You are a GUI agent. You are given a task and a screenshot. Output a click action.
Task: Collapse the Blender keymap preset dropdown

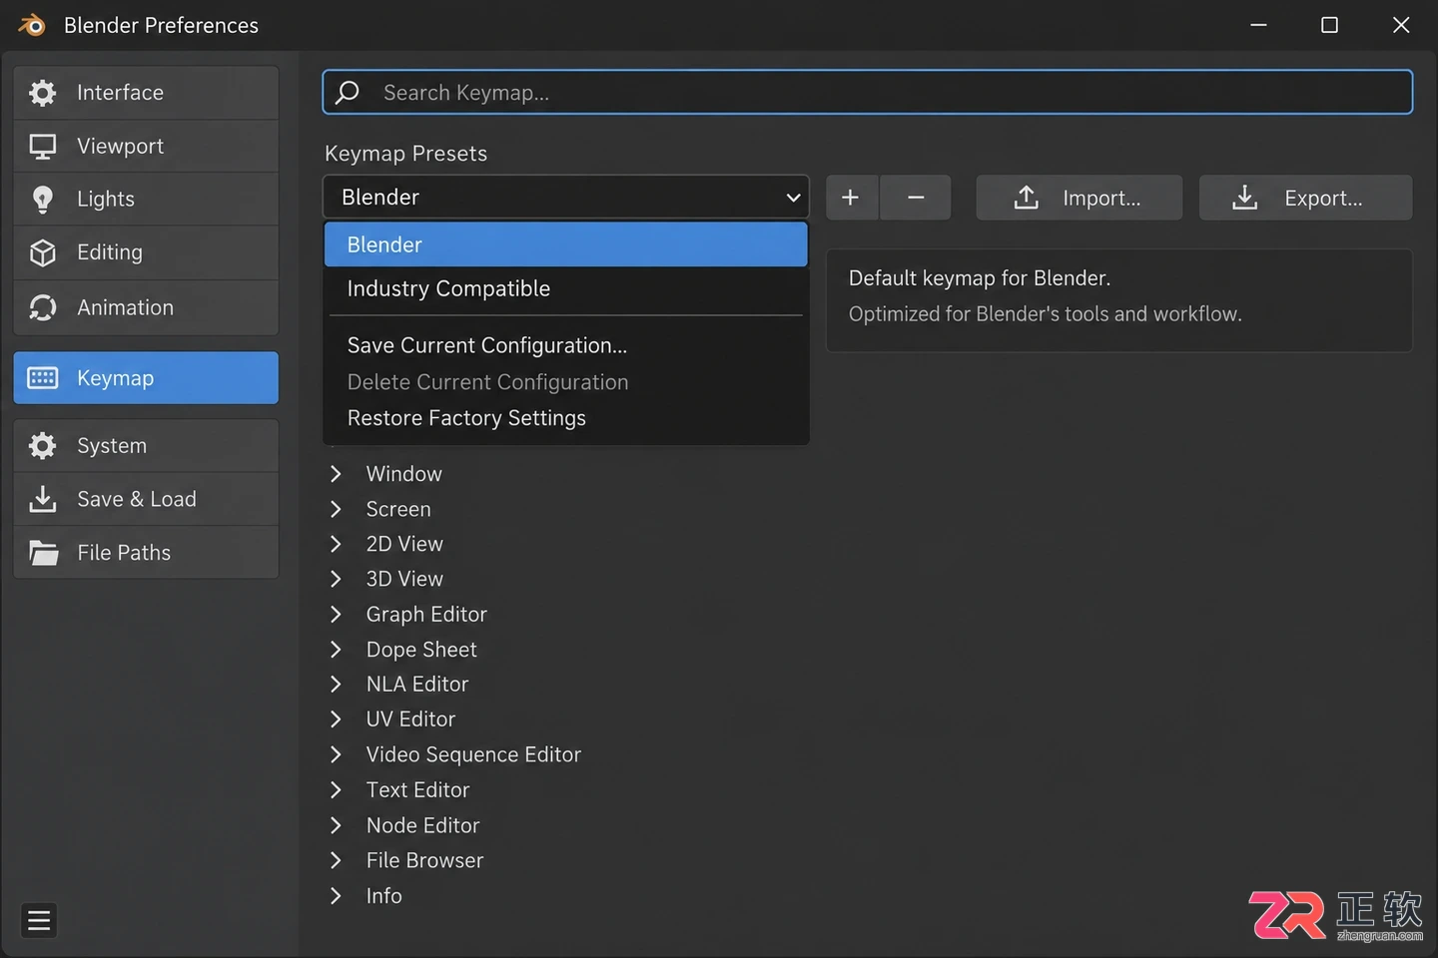pyautogui.click(x=565, y=197)
